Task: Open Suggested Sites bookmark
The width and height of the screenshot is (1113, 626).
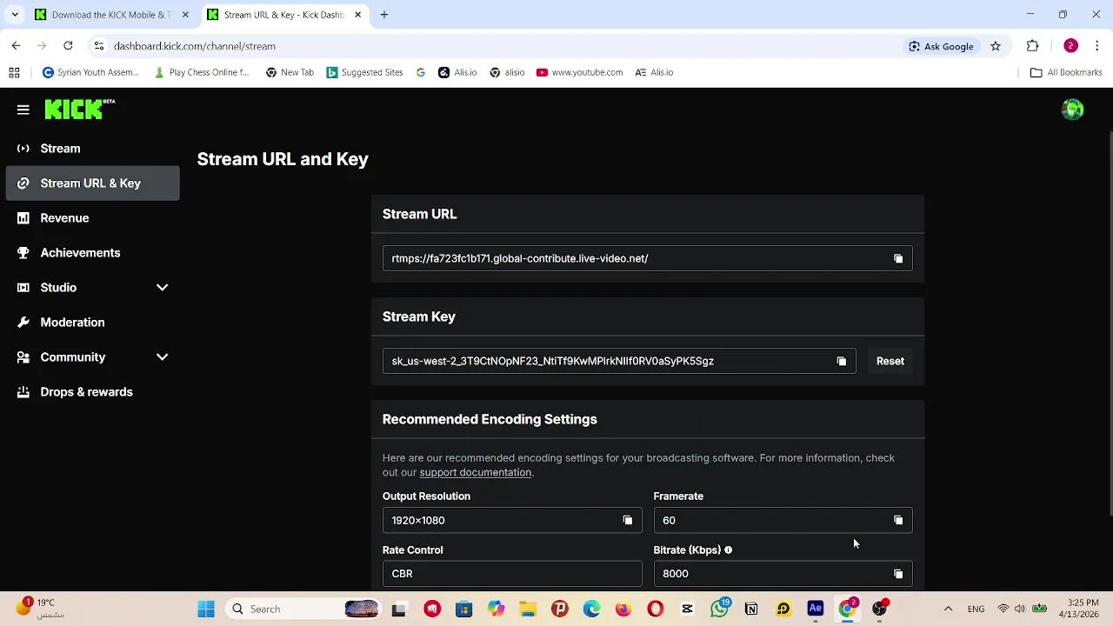Action: click(364, 72)
